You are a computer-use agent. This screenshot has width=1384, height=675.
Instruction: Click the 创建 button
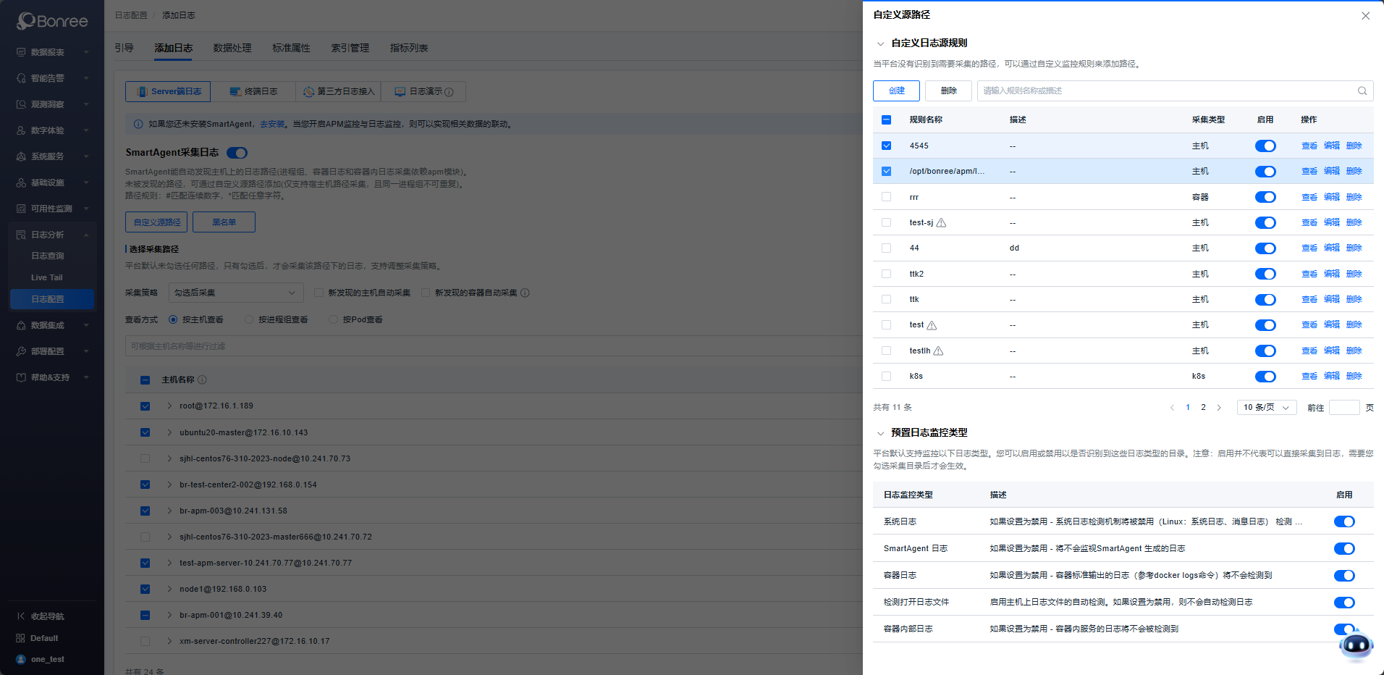click(896, 91)
